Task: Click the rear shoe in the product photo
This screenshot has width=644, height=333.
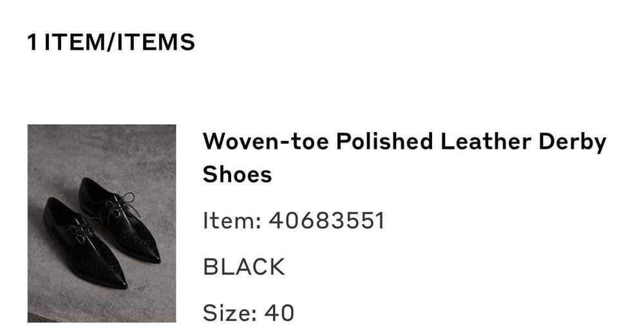Action: pyautogui.click(x=122, y=219)
